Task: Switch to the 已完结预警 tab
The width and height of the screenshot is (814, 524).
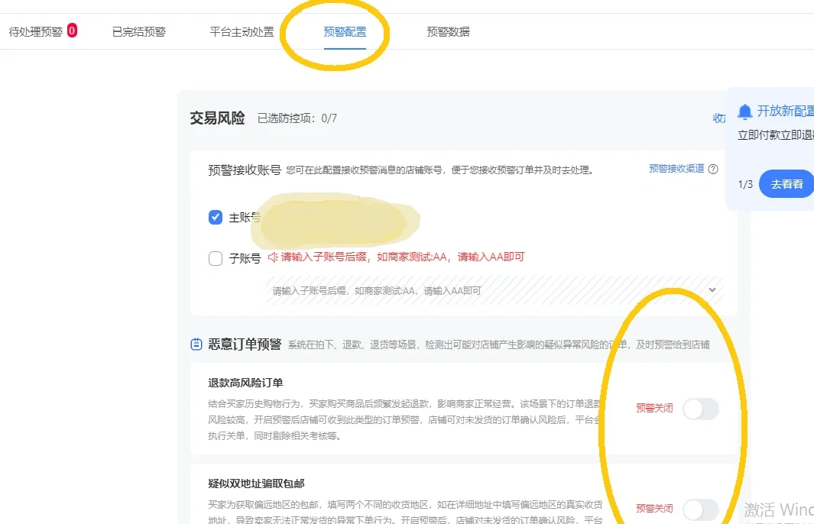Action: click(x=138, y=31)
